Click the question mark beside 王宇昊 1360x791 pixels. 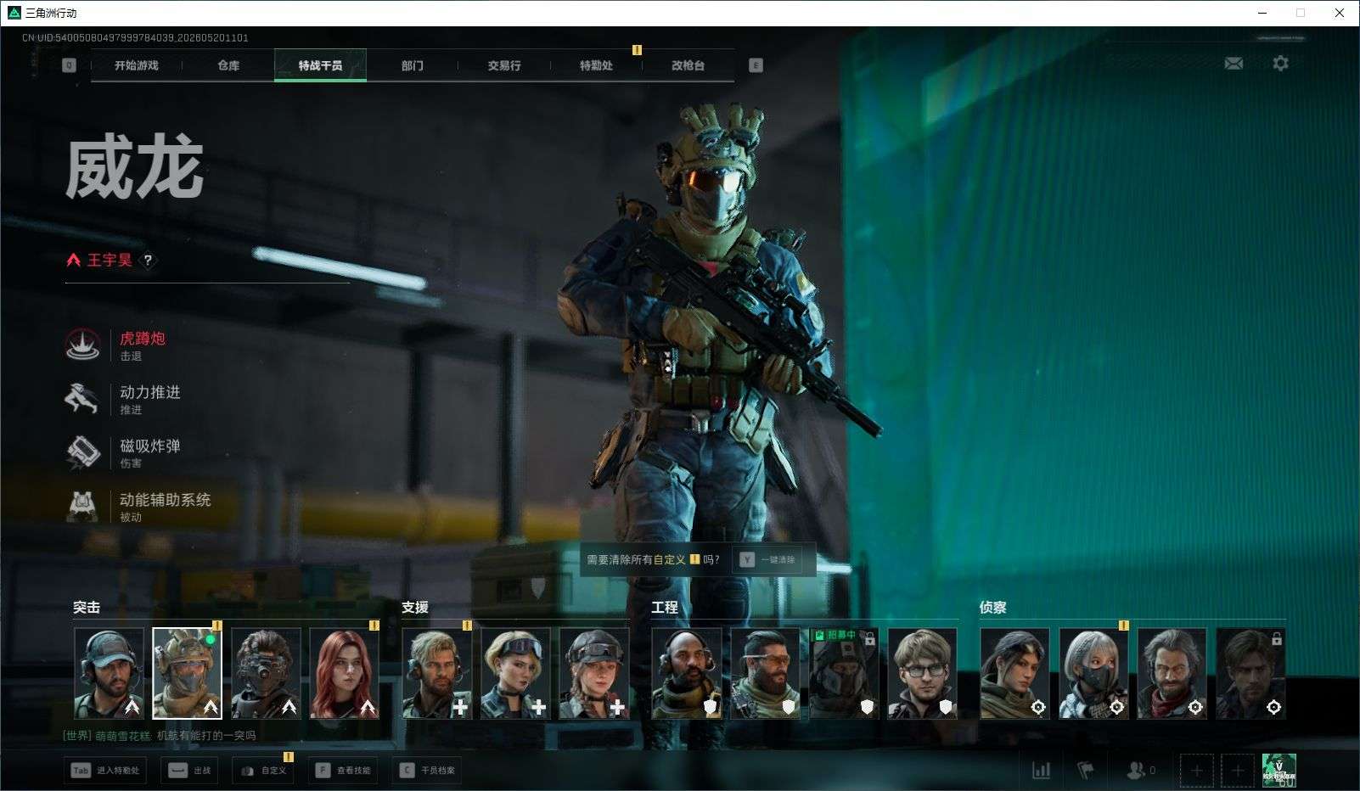tap(148, 261)
